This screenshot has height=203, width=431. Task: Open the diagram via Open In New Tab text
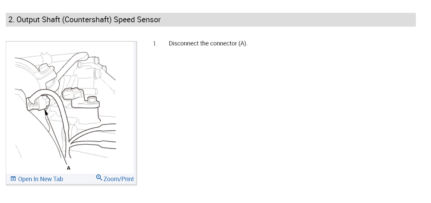coord(40,179)
